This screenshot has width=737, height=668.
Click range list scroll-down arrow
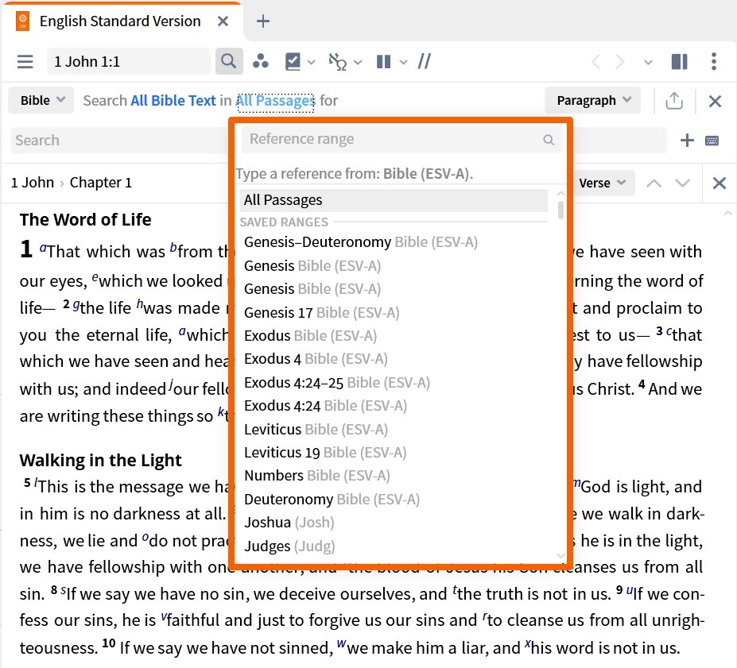561,556
